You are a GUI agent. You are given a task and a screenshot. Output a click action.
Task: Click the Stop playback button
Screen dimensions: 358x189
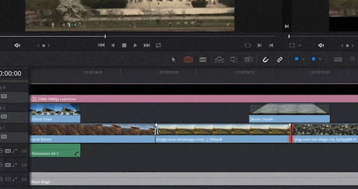[x=124, y=45]
